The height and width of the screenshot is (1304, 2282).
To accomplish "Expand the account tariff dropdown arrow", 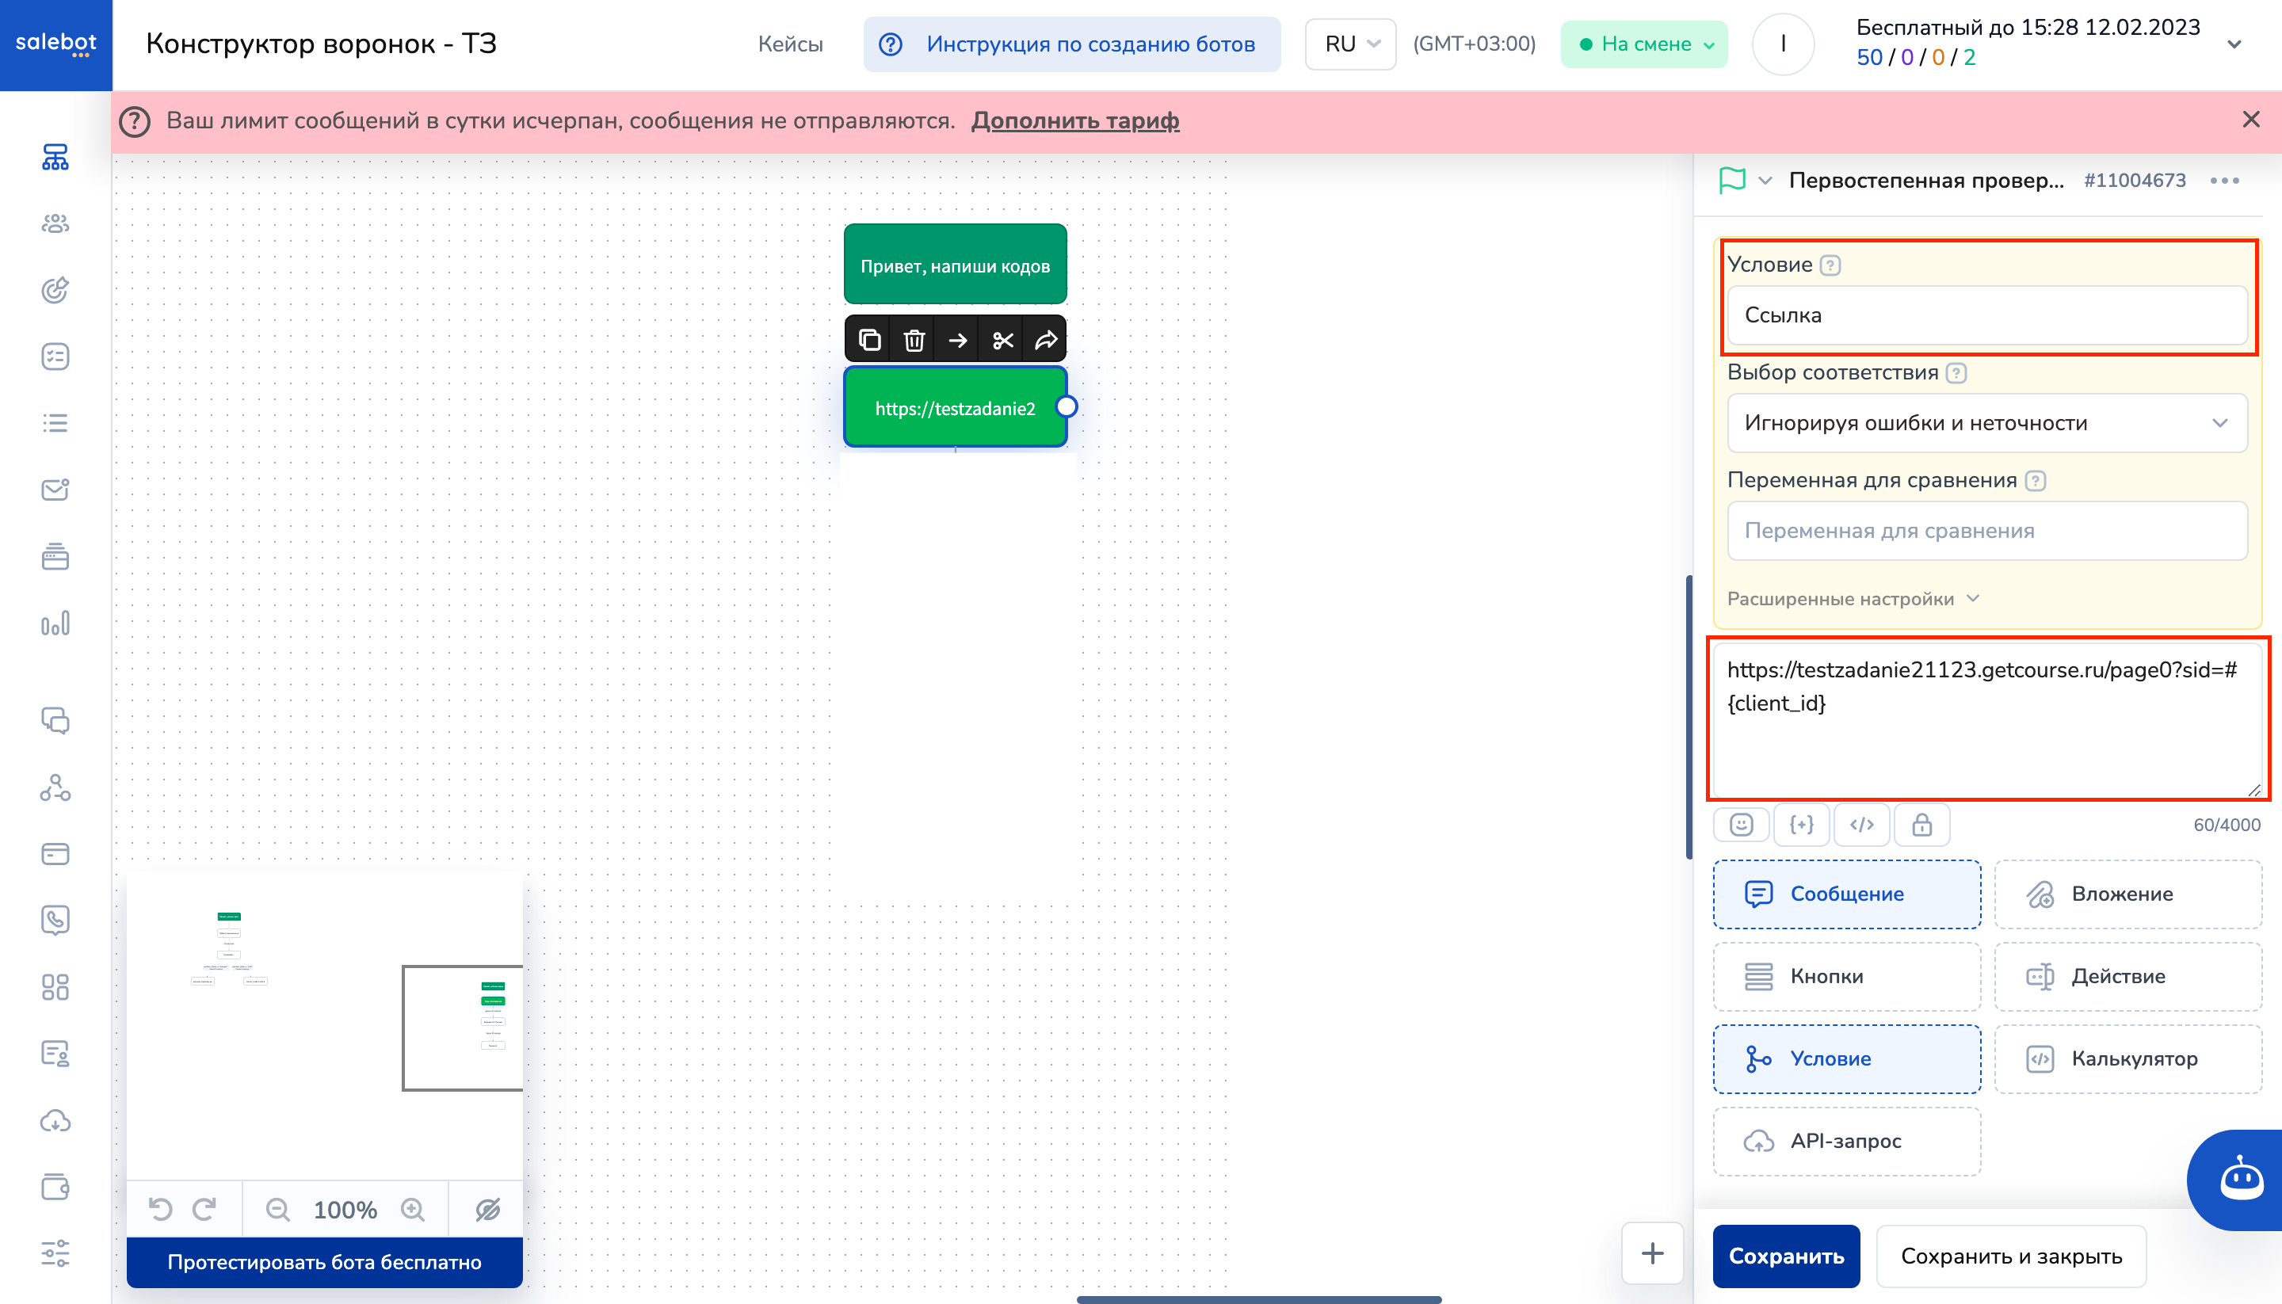I will coord(2234,44).
